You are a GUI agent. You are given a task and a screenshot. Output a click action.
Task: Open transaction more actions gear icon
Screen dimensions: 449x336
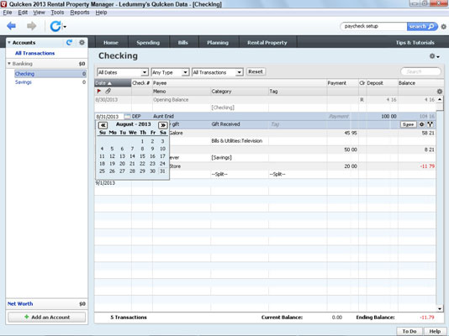[x=421, y=124]
